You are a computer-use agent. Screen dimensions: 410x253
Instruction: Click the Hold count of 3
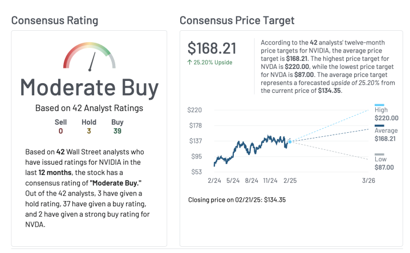coord(89,130)
